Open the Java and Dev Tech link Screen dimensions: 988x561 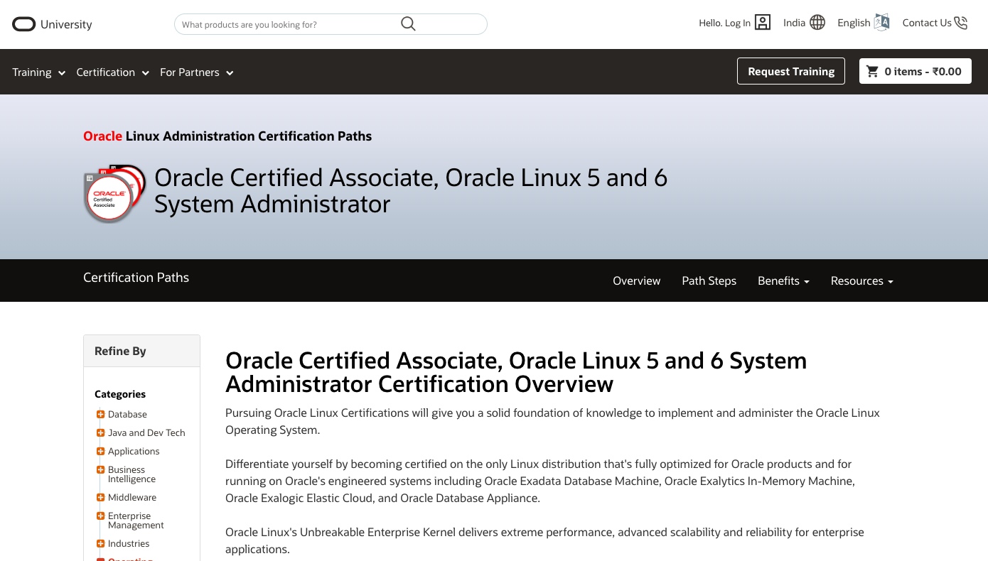click(146, 433)
